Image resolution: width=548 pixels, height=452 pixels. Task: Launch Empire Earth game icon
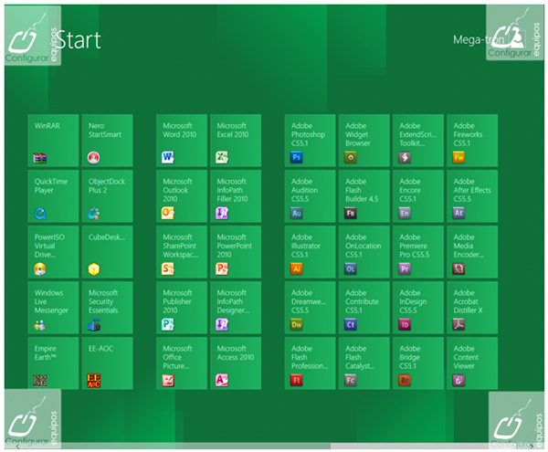click(x=40, y=381)
